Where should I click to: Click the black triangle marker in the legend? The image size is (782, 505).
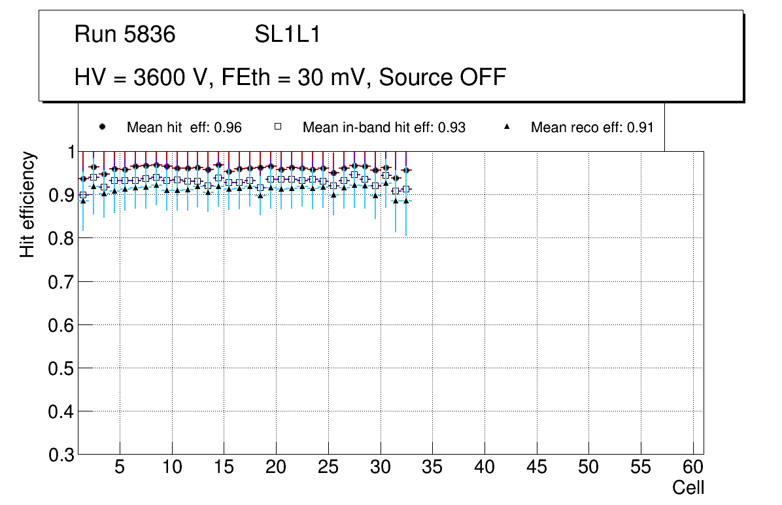pyautogui.click(x=507, y=127)
